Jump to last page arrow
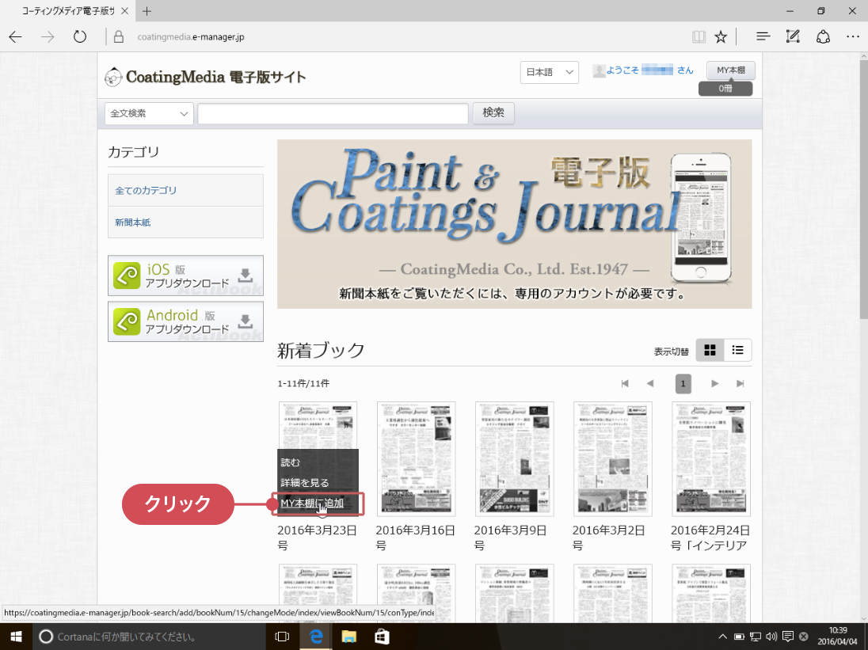 tap(740, 384)
